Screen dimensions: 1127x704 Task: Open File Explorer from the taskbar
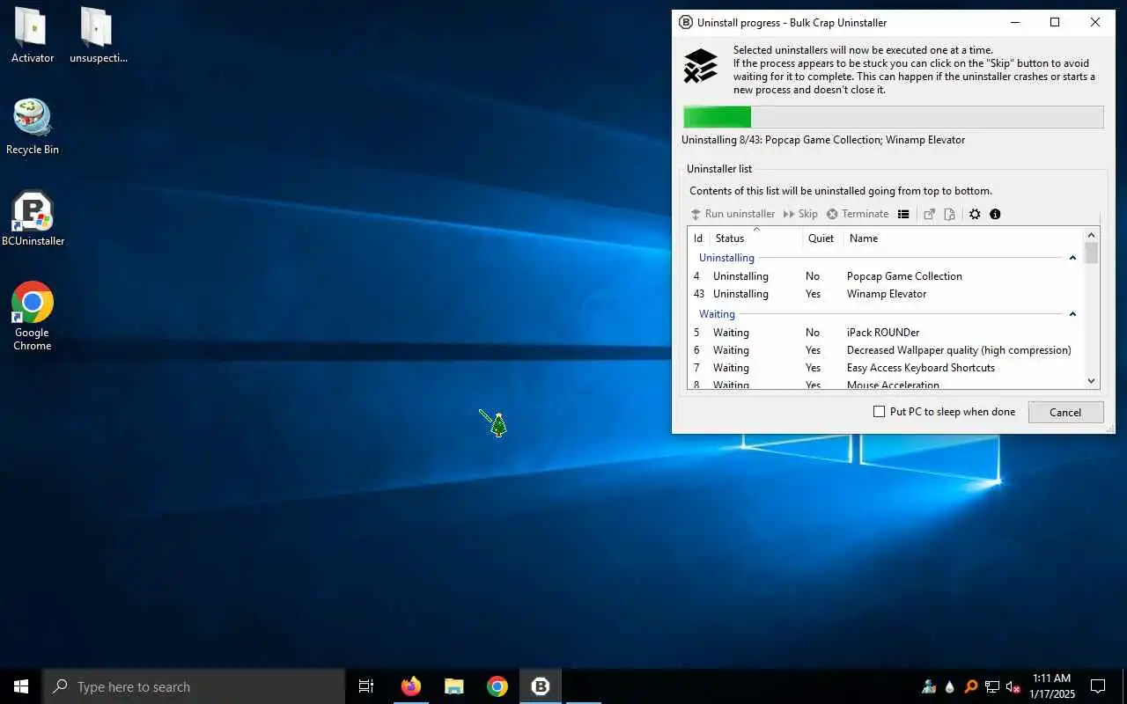coord(454,686)
